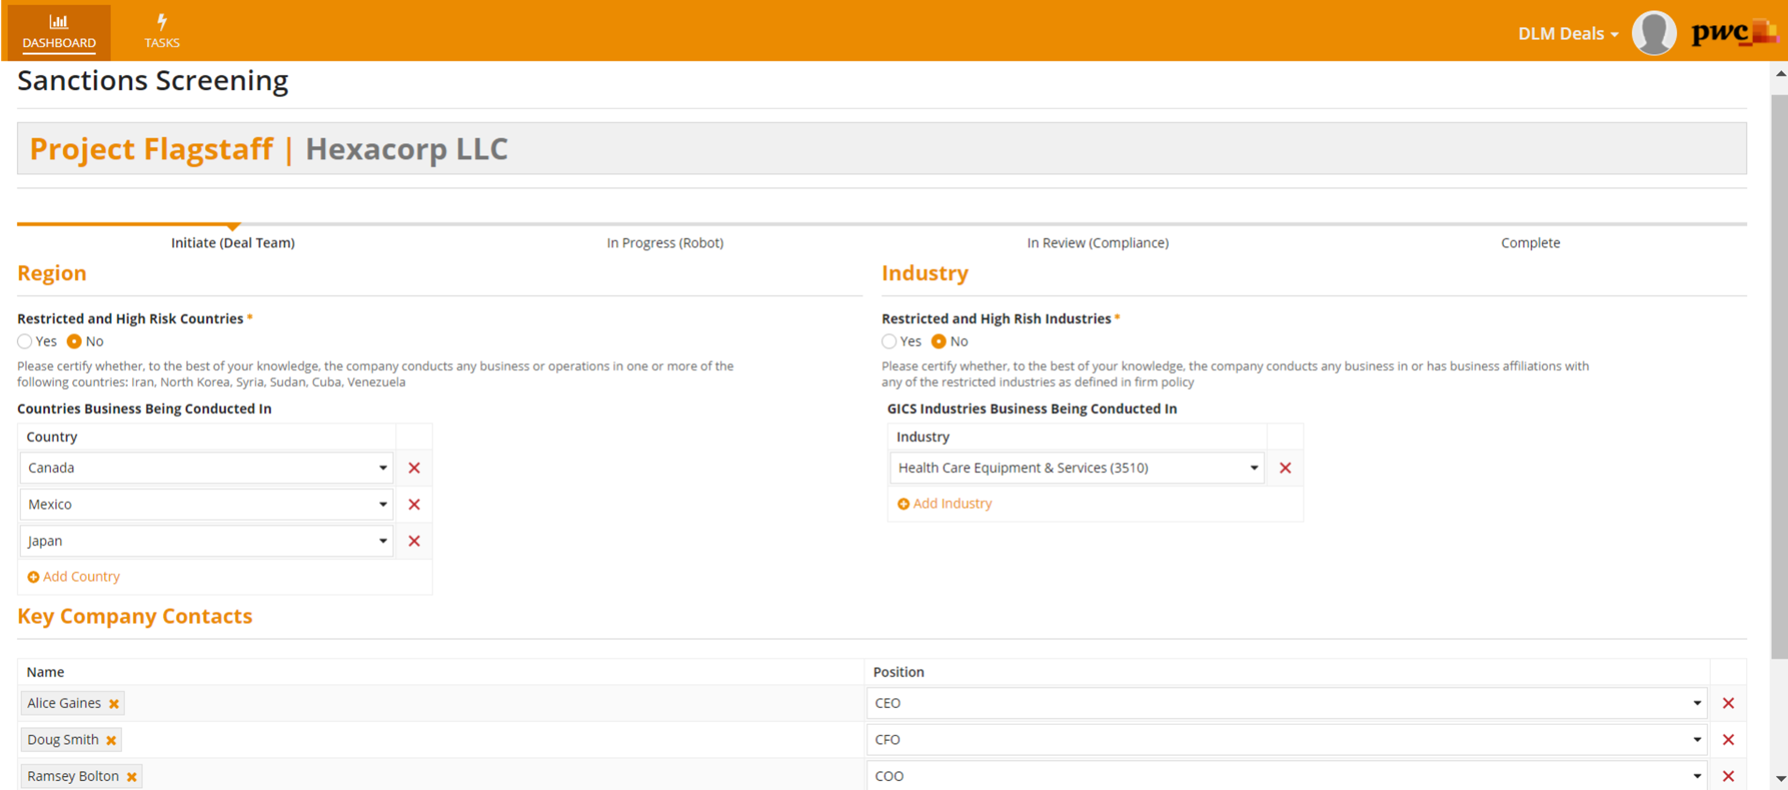This screenshot has height=790, width=1788.
Task: Select Yes for Restricted and High Rish Industries
Action: coord(889,341)
